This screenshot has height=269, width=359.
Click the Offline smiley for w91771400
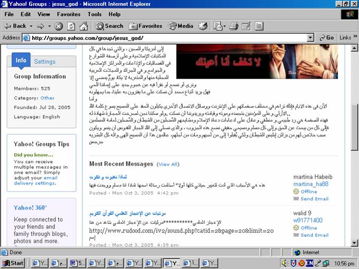[x=296, y=228]
